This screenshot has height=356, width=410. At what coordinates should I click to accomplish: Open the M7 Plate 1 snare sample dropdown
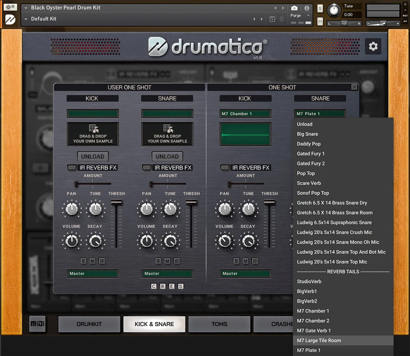click(320, 114)
